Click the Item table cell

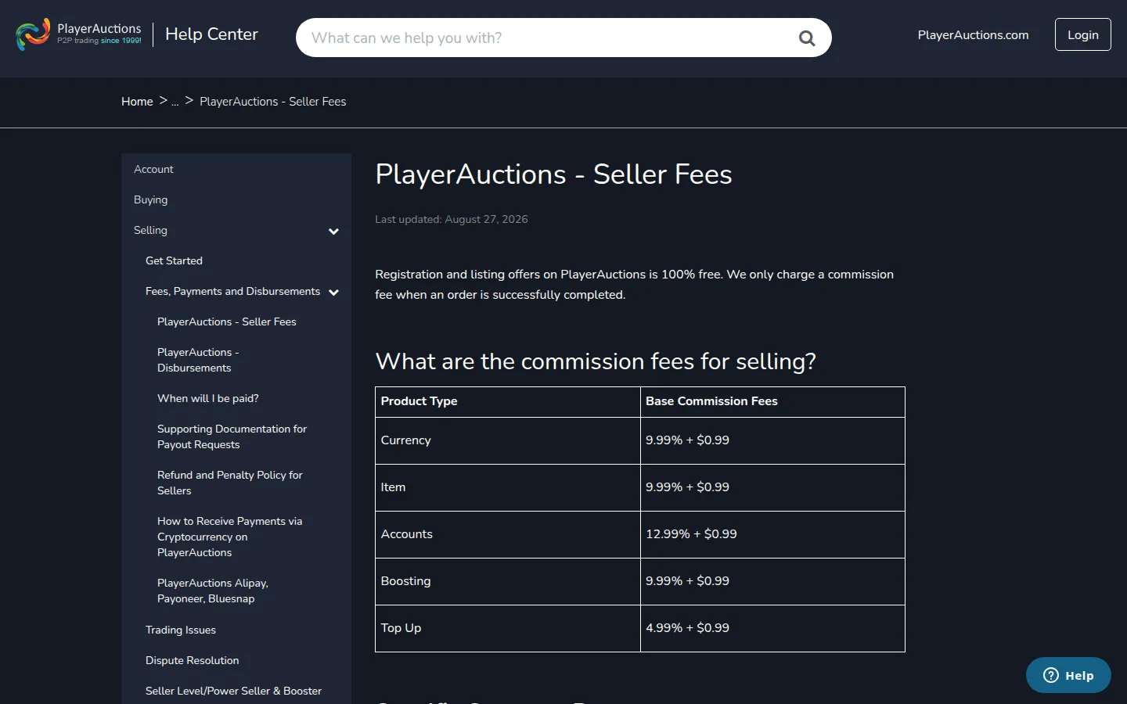pos(508,487)
